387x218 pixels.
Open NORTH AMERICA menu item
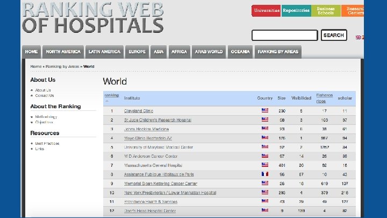[x=63, y=52]
